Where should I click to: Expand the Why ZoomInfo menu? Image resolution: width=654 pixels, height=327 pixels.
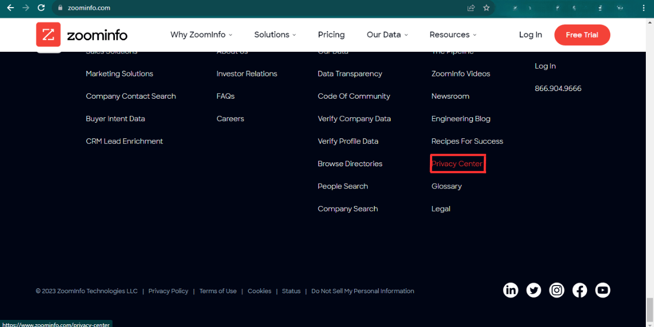click(201, 35)
